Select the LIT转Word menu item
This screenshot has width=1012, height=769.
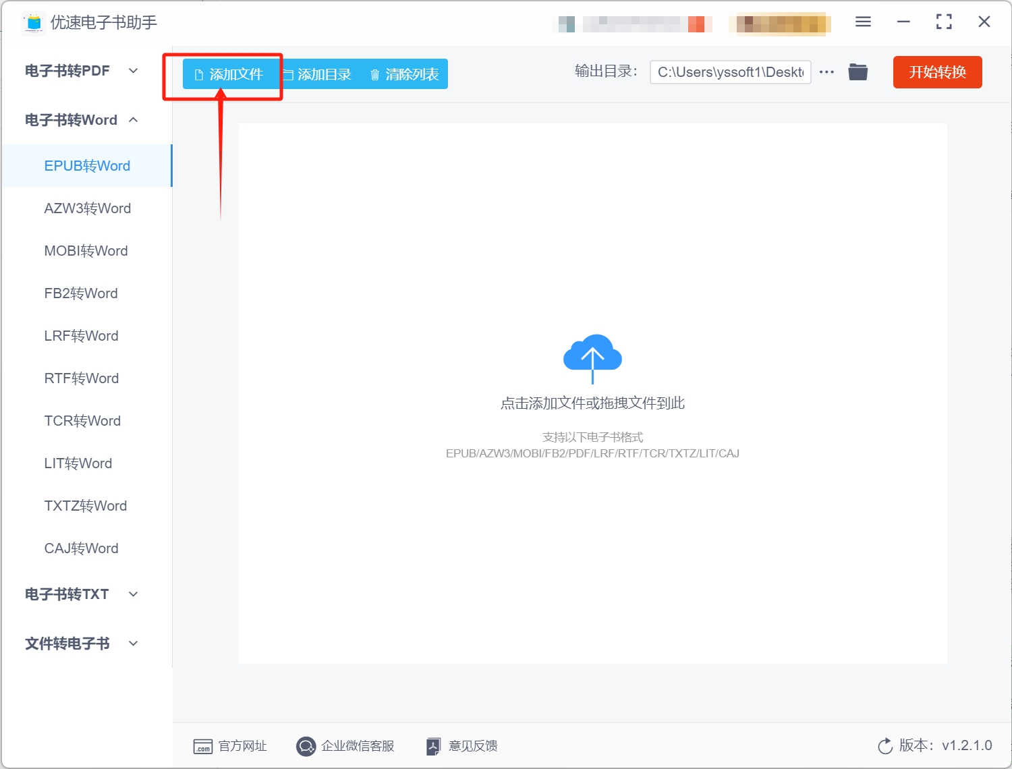[87, 463]
